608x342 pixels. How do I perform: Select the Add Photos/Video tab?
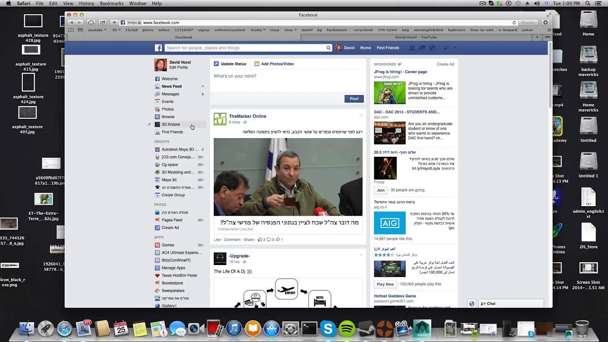click(x=274, y=64)
